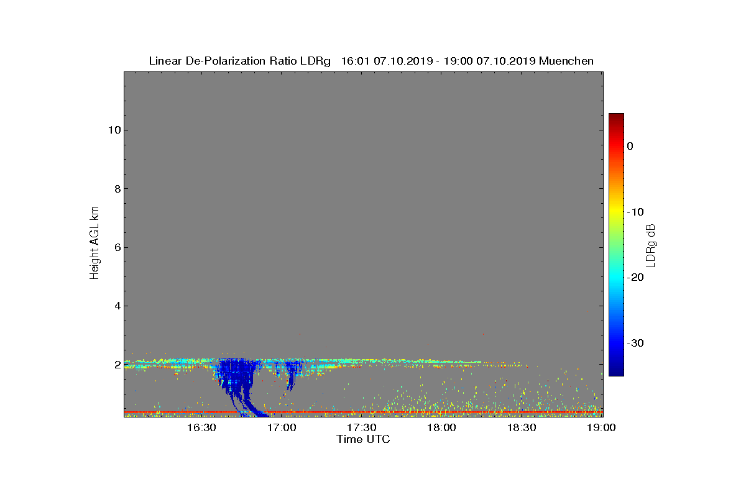Click the 6 km height tick label
The height and width of the screenshot is (497, 746).
(117, 247)
